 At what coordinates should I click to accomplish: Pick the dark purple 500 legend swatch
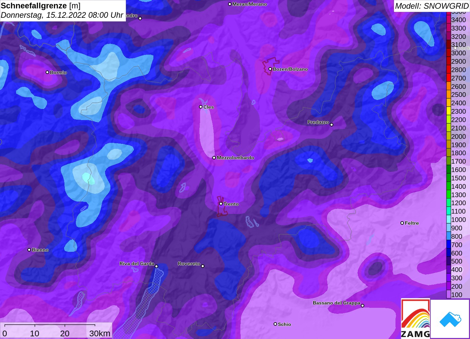449,261
